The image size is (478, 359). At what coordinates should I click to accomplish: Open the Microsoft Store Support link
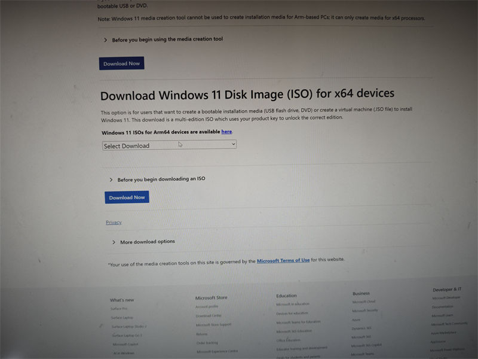pos(214,324)
